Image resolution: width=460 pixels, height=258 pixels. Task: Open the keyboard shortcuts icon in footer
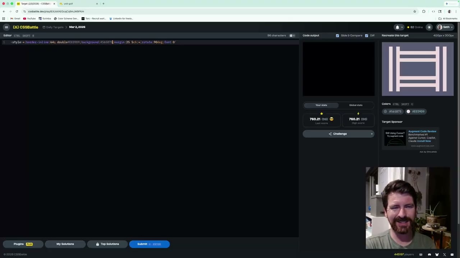pos(421,255)
